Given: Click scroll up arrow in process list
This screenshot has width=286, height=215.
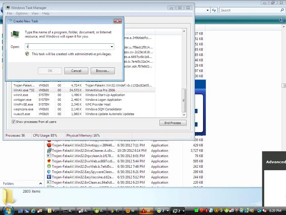Looking at the screenshot, I should pos(184,31).
